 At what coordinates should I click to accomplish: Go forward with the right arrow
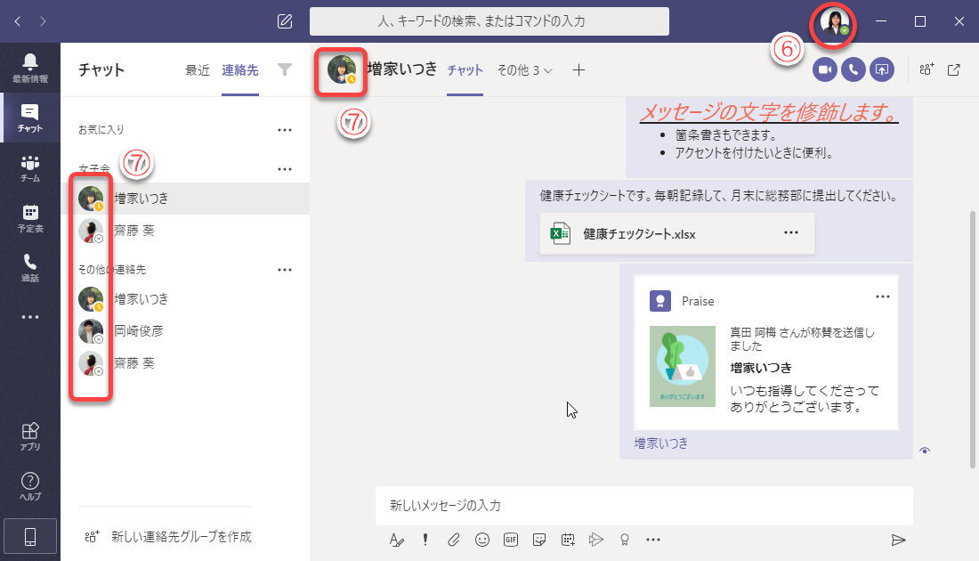point(43,21)
